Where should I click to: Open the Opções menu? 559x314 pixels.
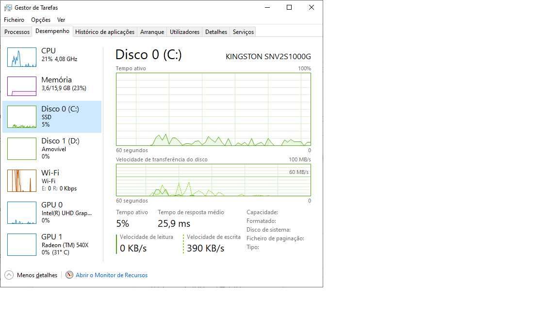41,20
